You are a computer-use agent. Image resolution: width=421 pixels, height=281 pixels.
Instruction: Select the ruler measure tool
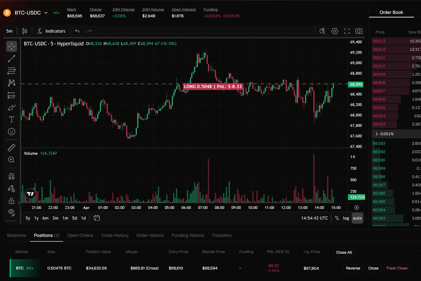12,148
